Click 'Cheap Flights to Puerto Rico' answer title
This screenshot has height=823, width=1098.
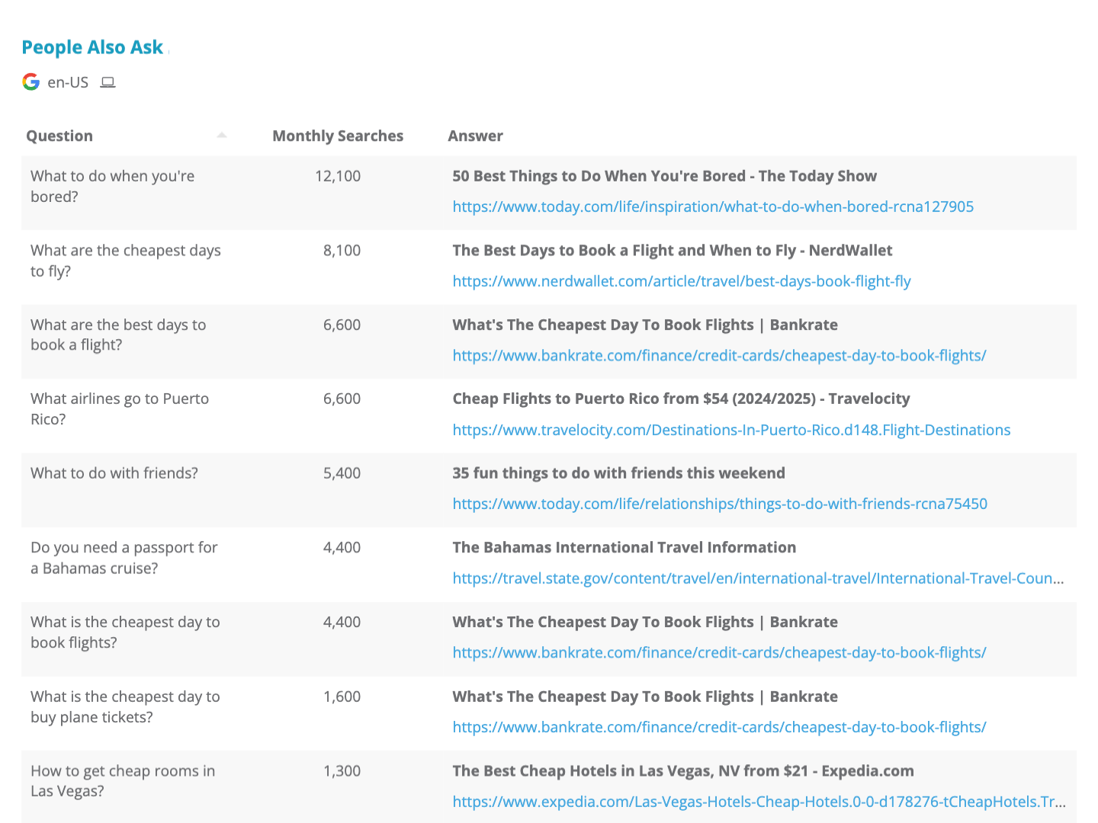point(681,399)
